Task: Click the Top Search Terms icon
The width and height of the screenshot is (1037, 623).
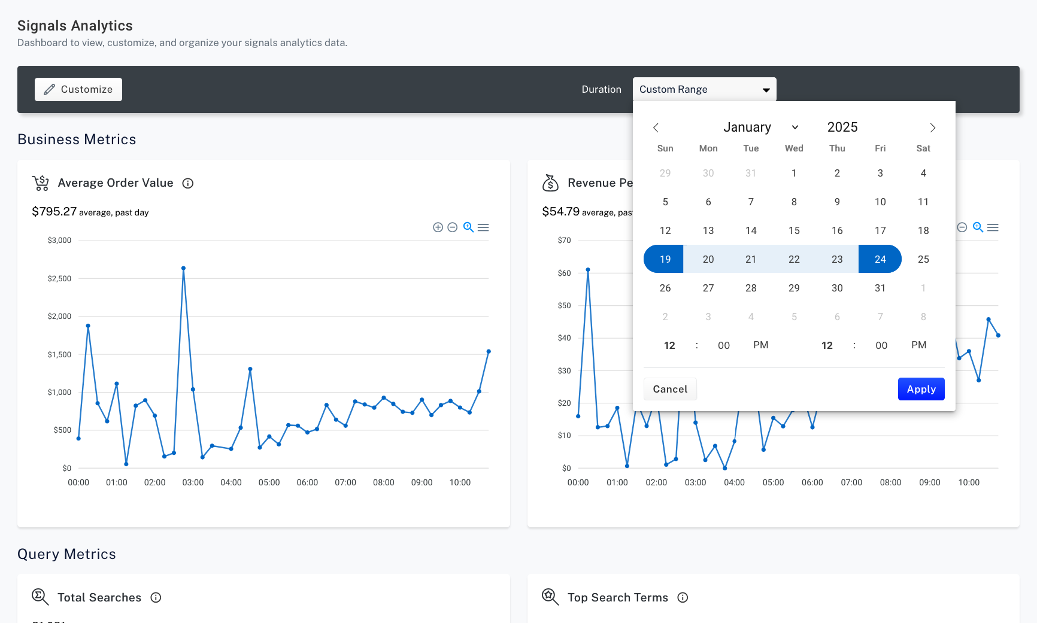Action: click(x=550, y=597)
